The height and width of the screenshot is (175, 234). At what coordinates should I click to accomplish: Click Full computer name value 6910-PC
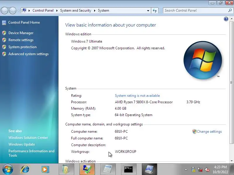coord(121,138)
